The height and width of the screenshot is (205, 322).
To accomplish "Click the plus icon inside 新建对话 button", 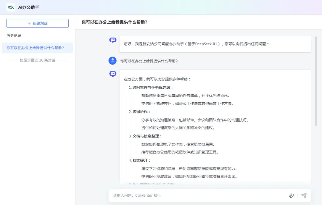I will click(29, 23).
